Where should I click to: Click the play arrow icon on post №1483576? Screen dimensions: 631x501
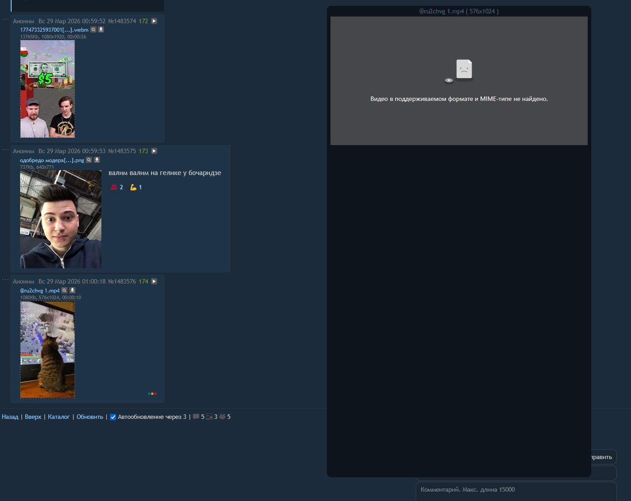click(154, 281)
